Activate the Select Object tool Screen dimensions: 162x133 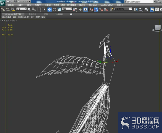click(29, 9)
